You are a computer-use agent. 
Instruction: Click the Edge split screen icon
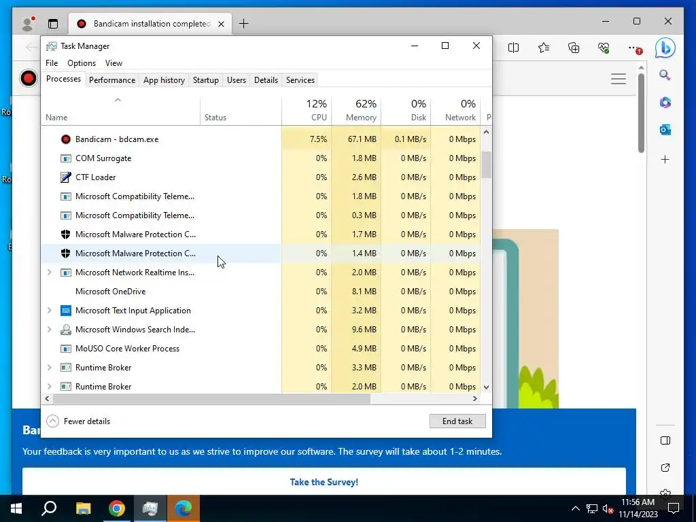[513, 48]
